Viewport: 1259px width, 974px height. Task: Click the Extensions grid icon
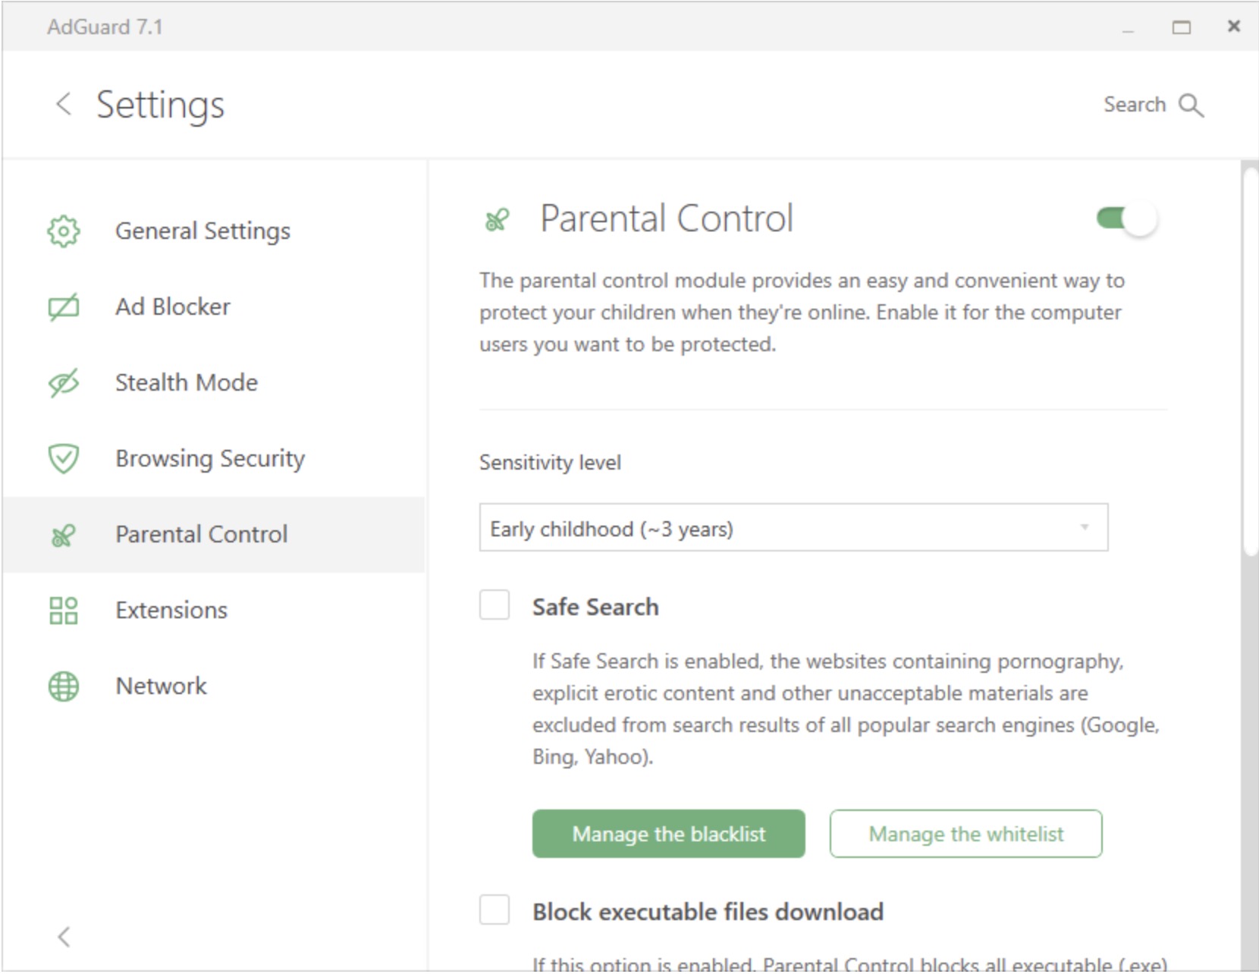(x=64, y=610)
